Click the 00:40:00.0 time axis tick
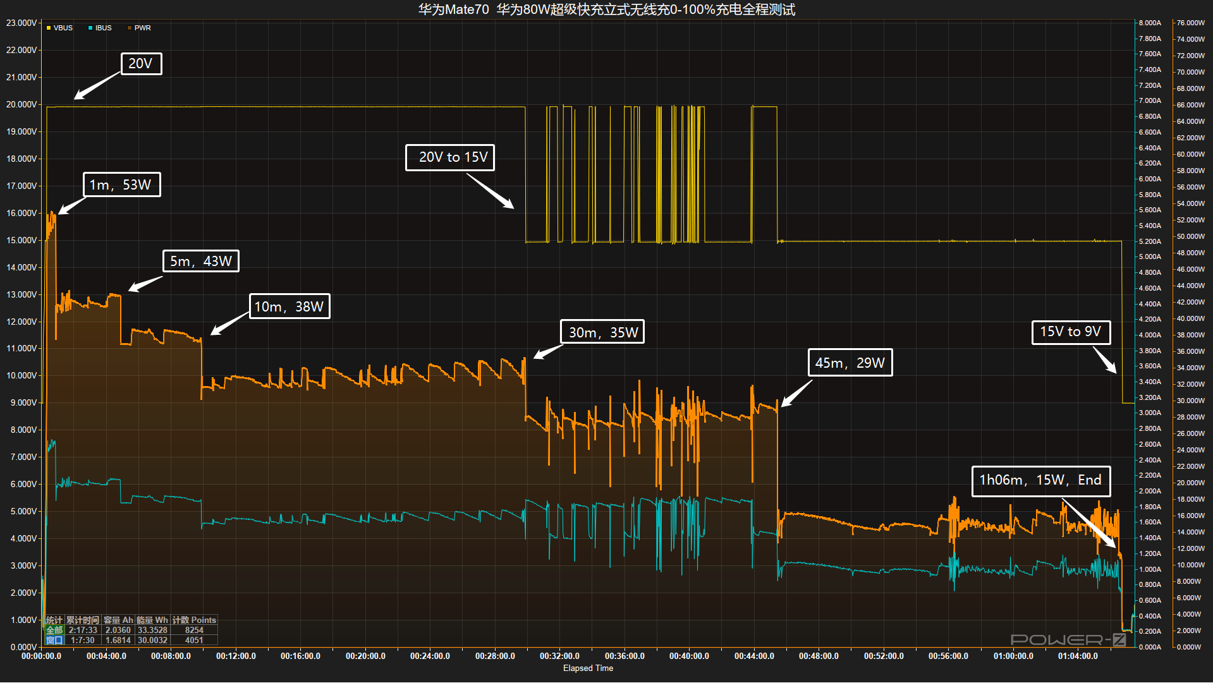1213x683 pixels. coord(689,656)
